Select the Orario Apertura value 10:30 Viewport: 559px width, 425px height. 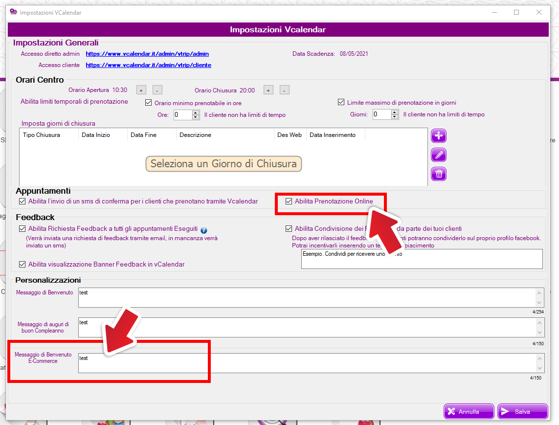point(120,90)
